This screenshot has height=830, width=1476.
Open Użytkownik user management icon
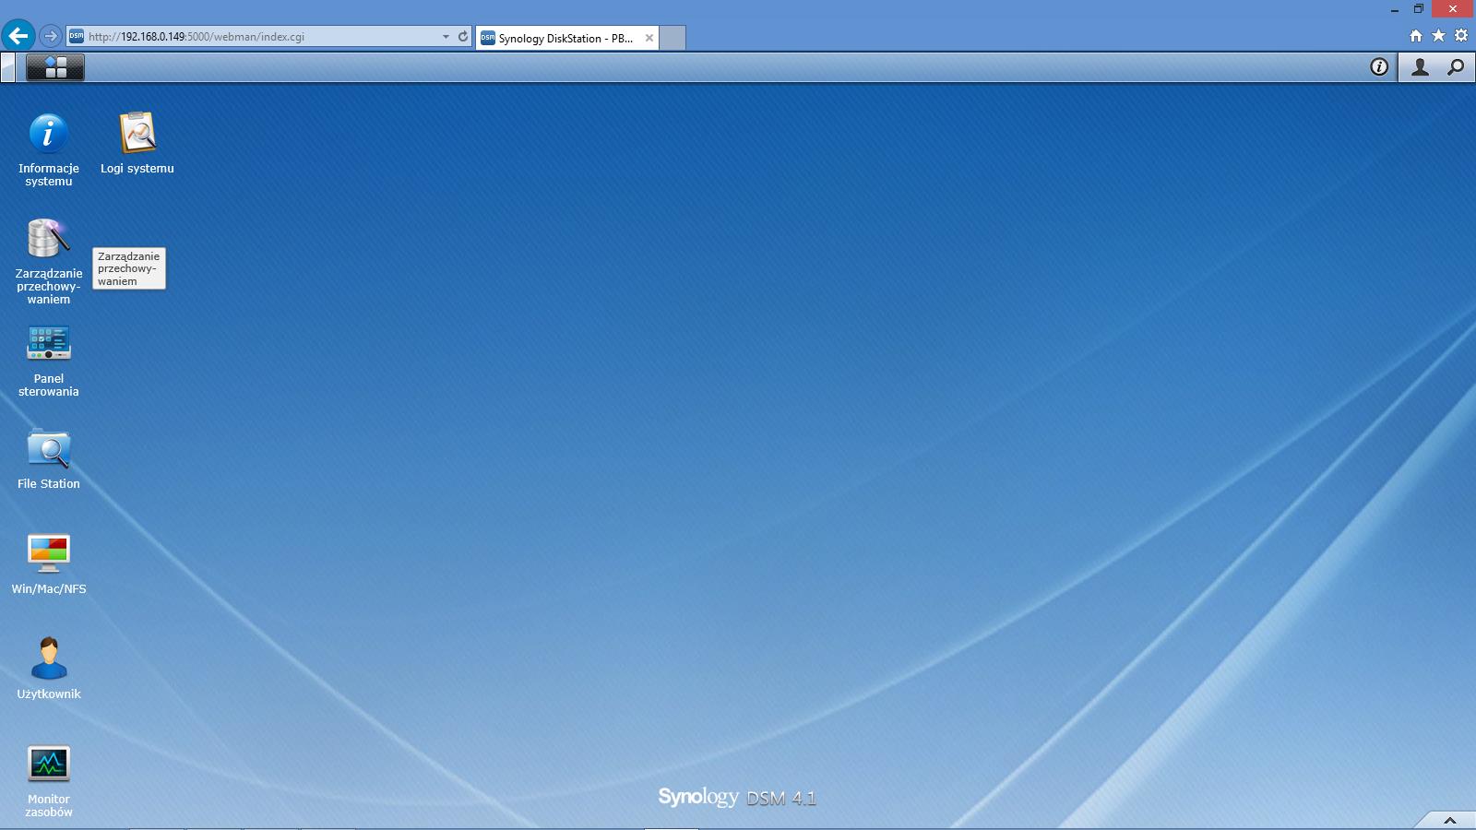[48, 658]
